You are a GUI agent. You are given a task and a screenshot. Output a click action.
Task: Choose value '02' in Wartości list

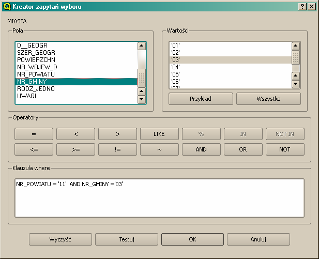tap(230, 53)
